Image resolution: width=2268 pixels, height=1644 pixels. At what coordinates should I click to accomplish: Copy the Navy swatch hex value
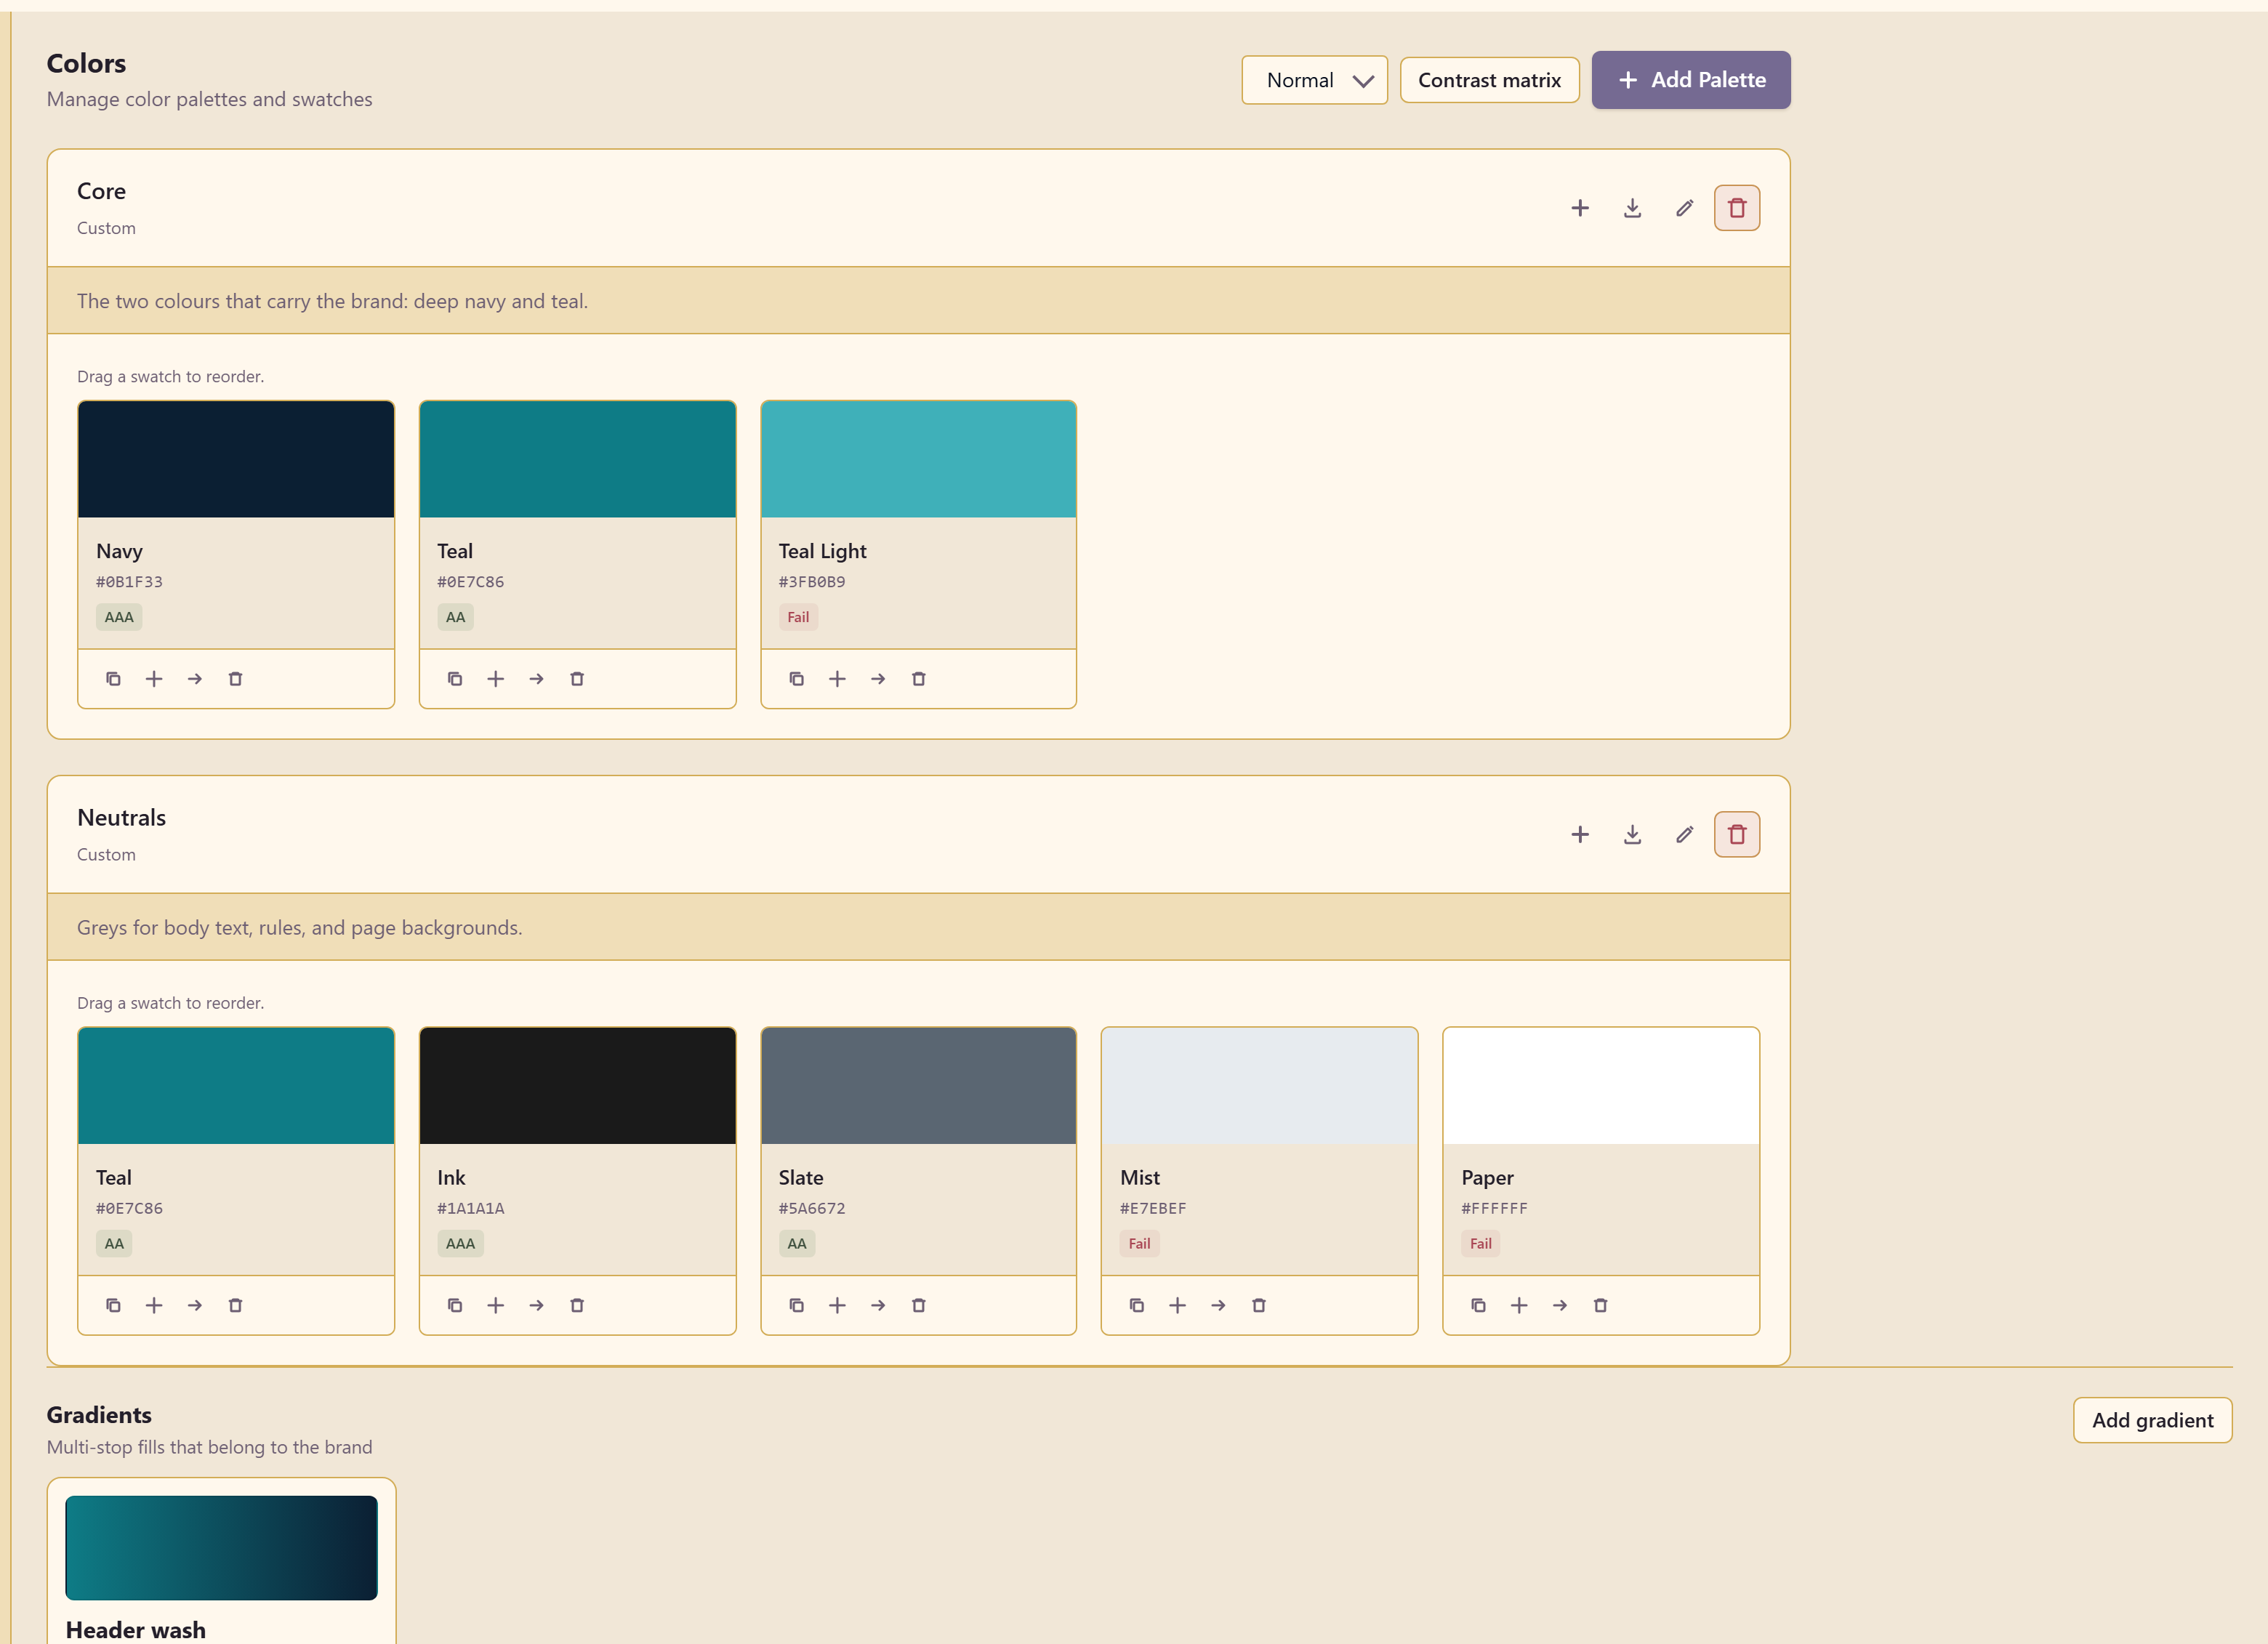[113, 679]
